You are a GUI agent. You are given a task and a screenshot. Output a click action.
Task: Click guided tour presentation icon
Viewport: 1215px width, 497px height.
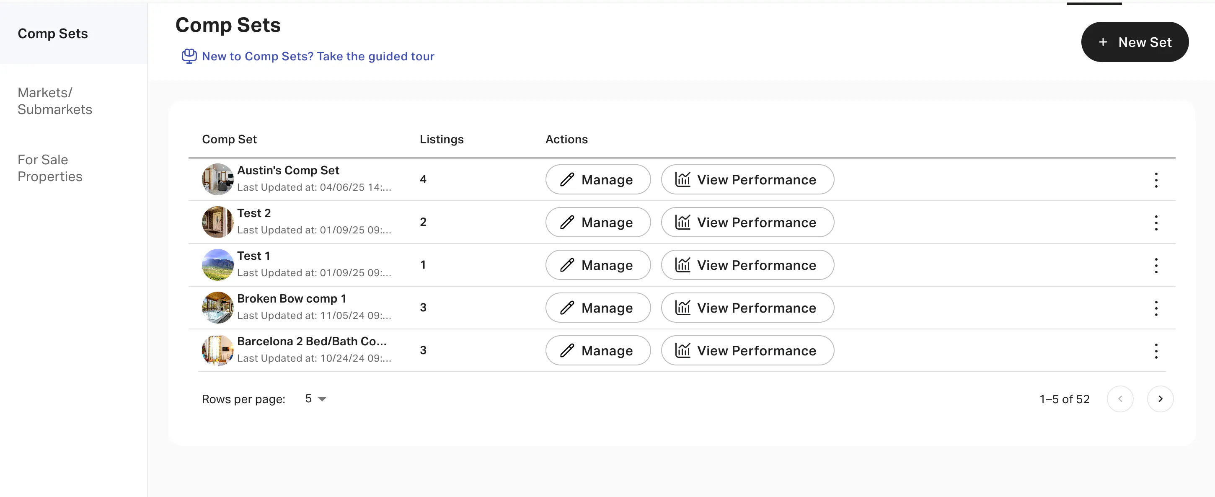(x=189, y=56)
